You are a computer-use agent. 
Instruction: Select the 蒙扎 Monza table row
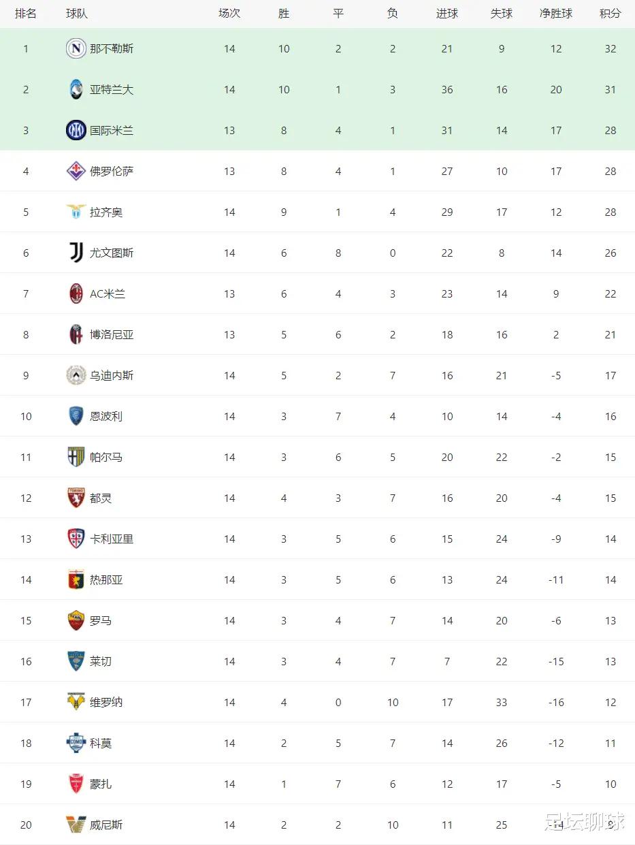click(x=317, y=784)
